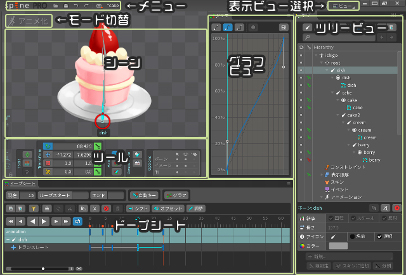Image resolution: width=406 pixels, height=275 pixels.
Task: Click the グラフ button in dopesheet
Action: (174, 195)
